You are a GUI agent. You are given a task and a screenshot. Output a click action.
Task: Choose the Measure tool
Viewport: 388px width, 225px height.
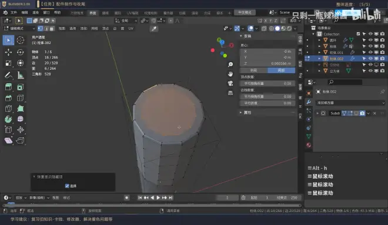21,75
